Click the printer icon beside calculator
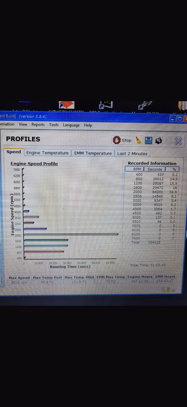Viewport: 187px width, 407px height. [x=159, y=141]
